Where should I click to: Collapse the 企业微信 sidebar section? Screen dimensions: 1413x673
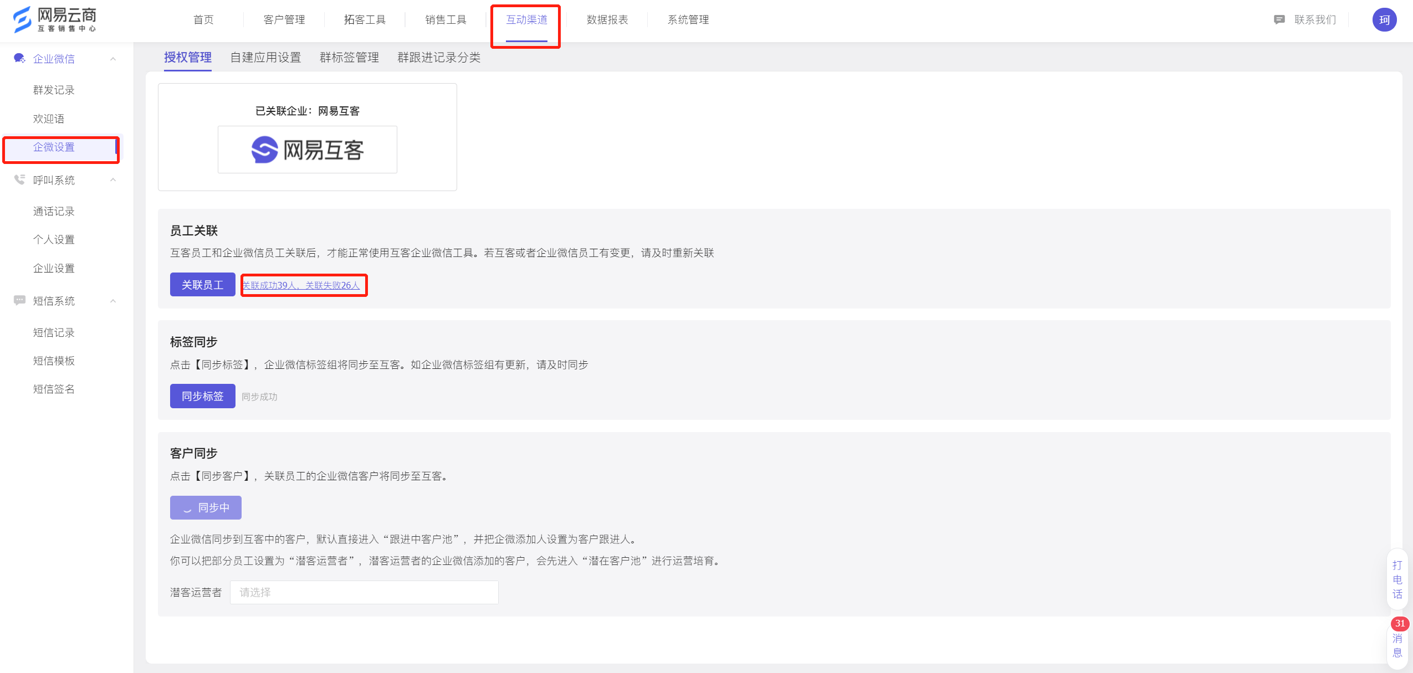point(113,59)
